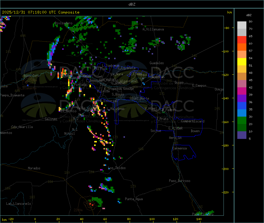This screenshot has width=264, height=223.
Task: Click the S_Rosas map label
Action: click(x=118, y=94)
